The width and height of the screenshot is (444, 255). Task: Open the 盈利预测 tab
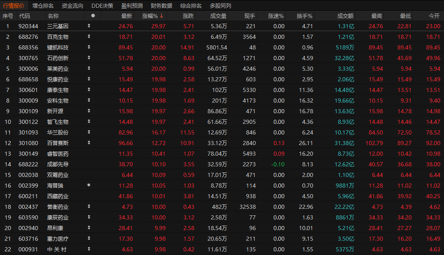point(132,6)
